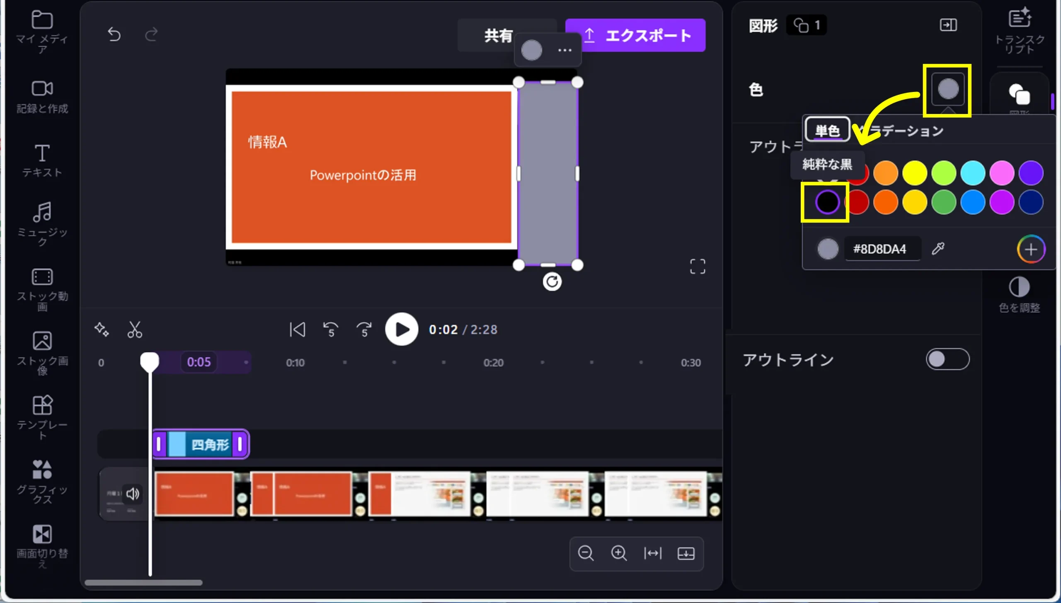Viewport: 1061px width, 603px height.
Task: Switch to the 単色 solid tab
Action: click(827, 131)
